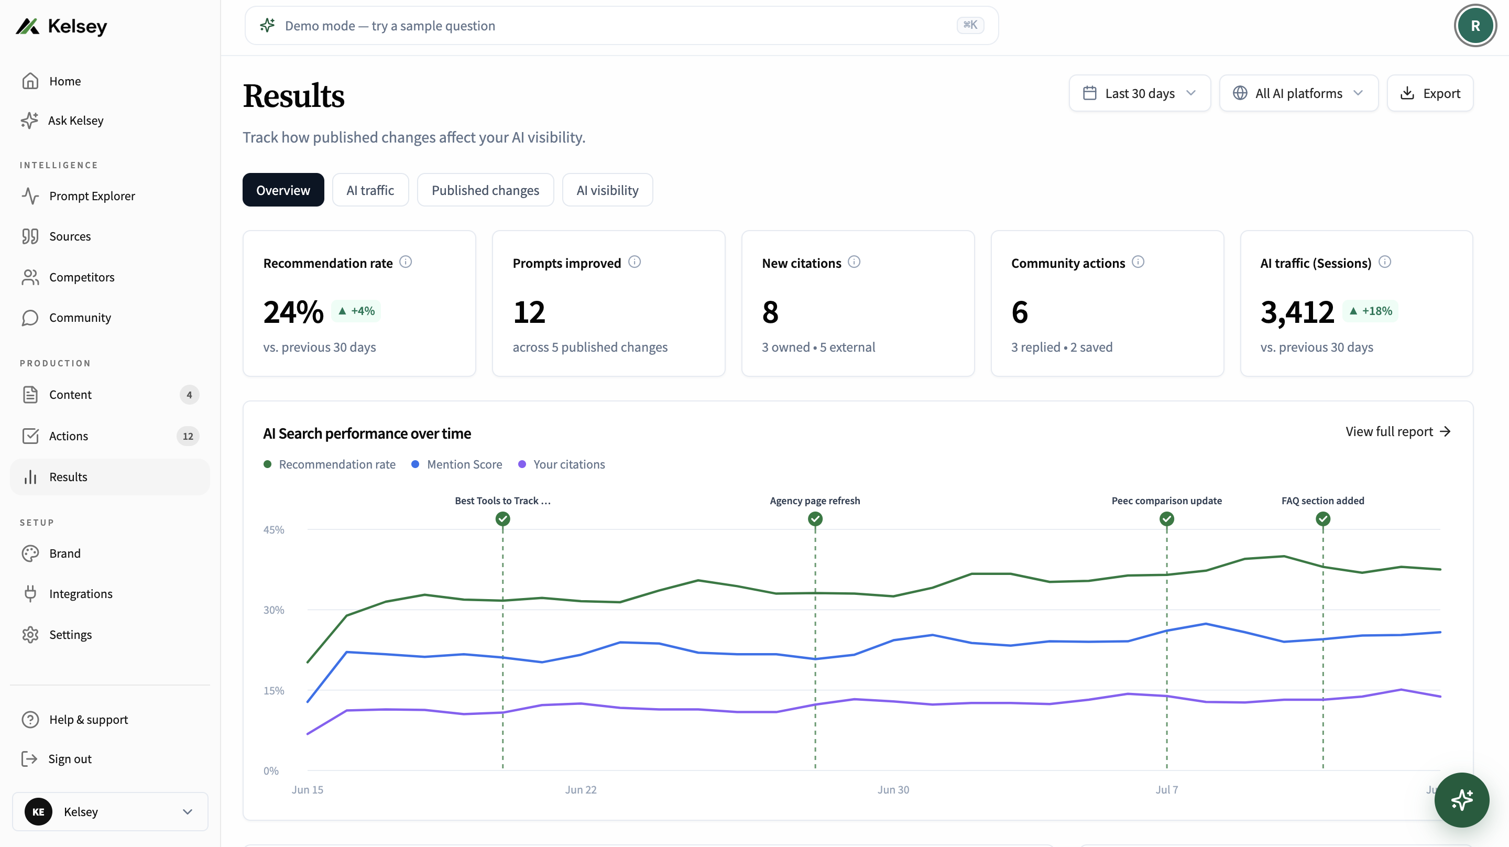Toggle Mention Score legend series
Viewport: 1509px width, 847px height.
click(456, 464)
